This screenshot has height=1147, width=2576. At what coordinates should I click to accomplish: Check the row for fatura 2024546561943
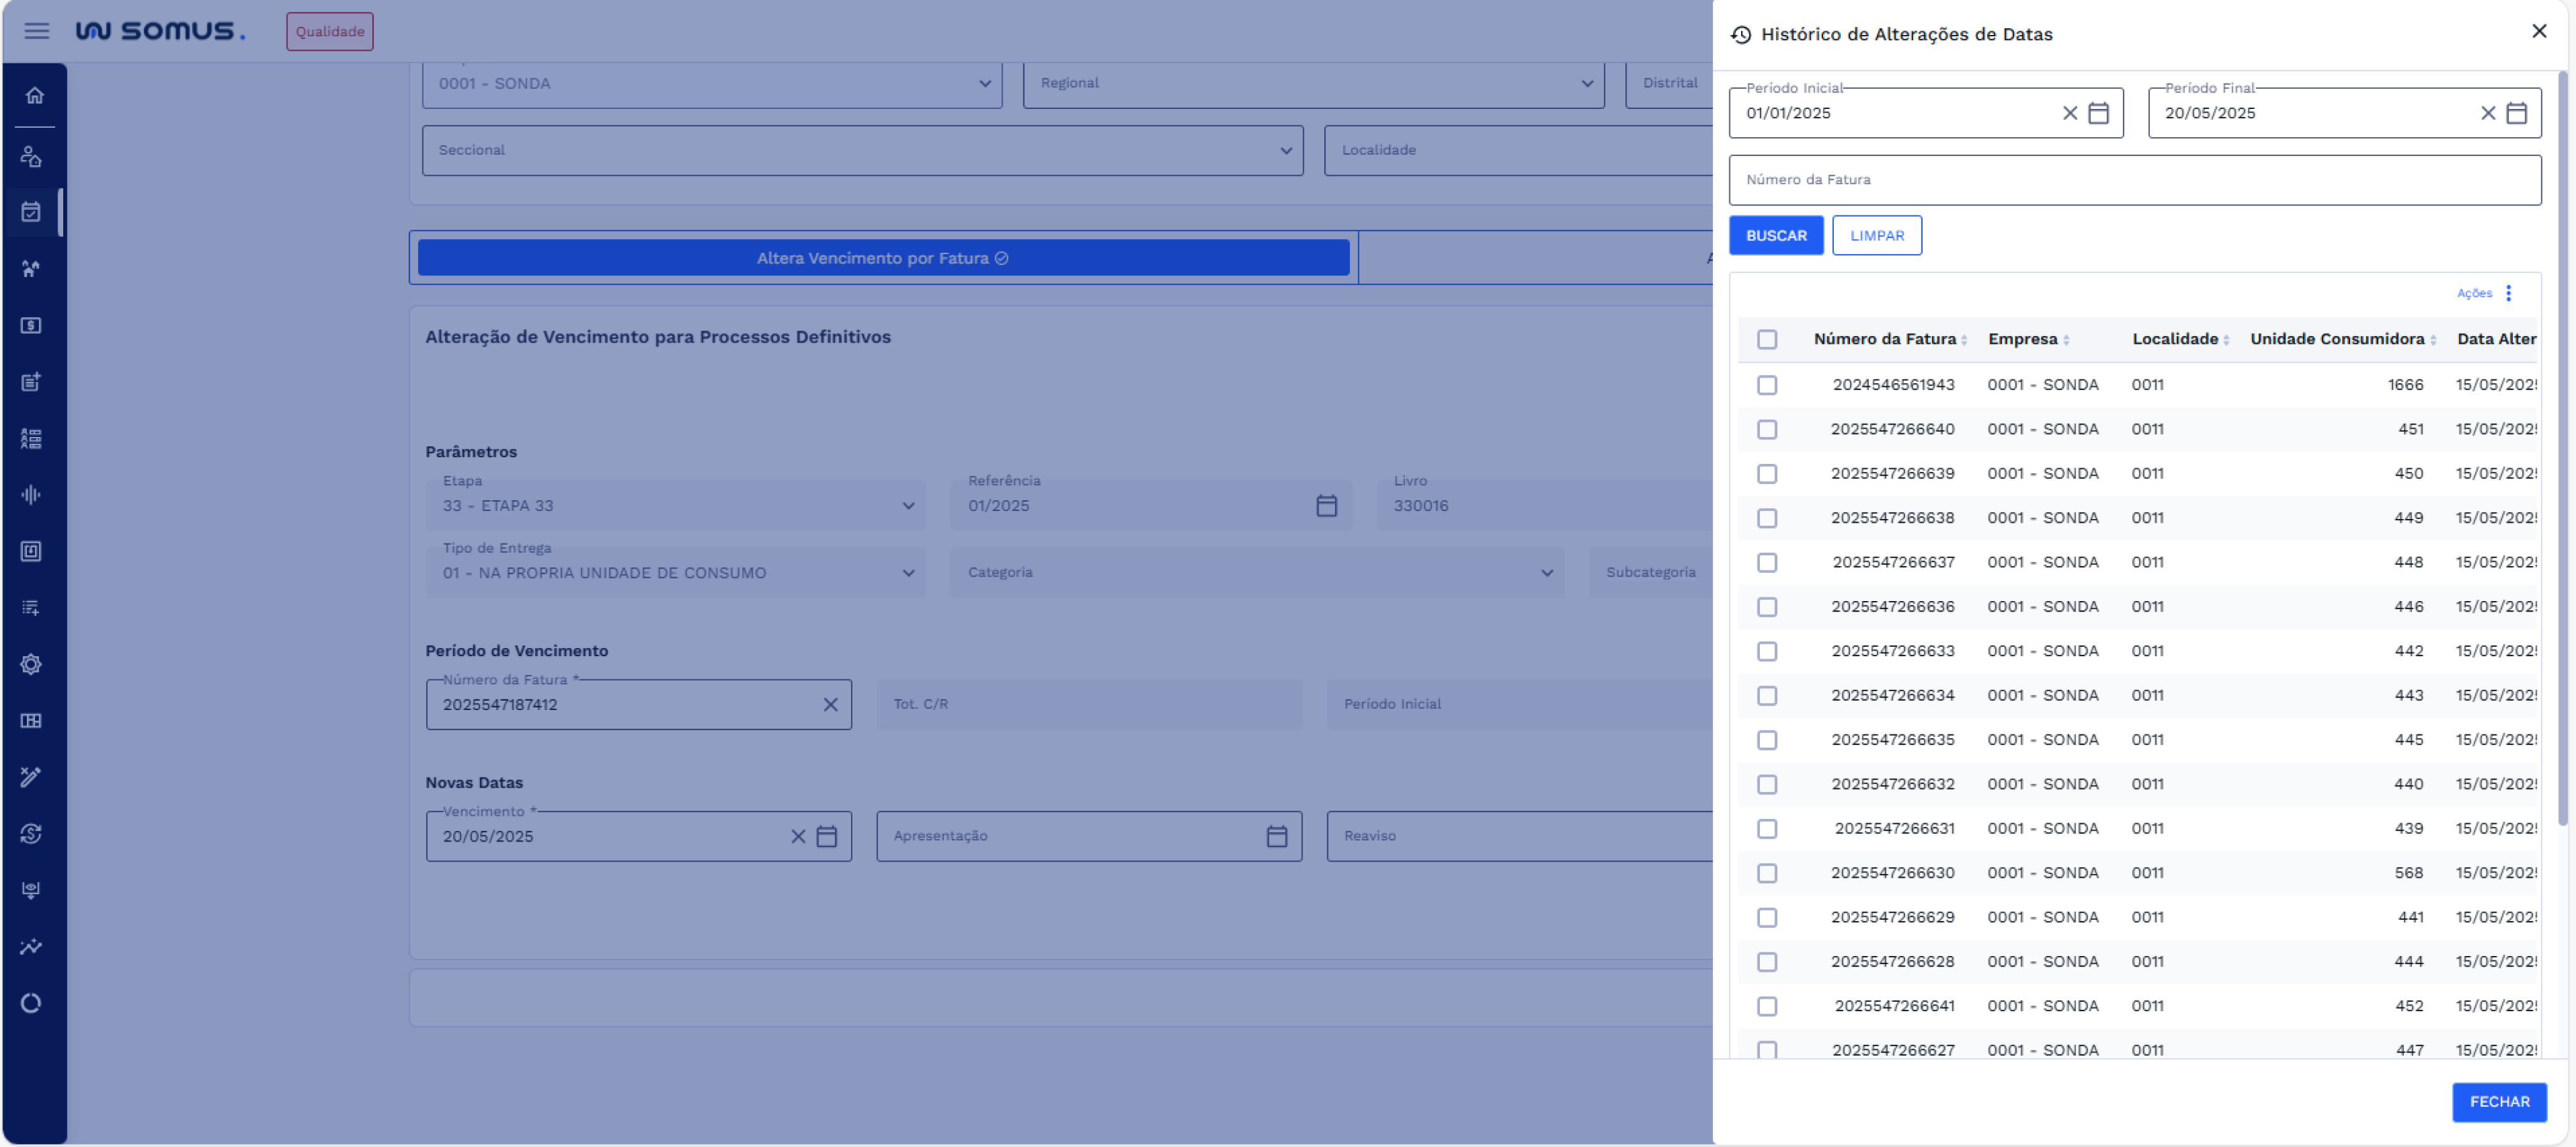[1766, 385]
